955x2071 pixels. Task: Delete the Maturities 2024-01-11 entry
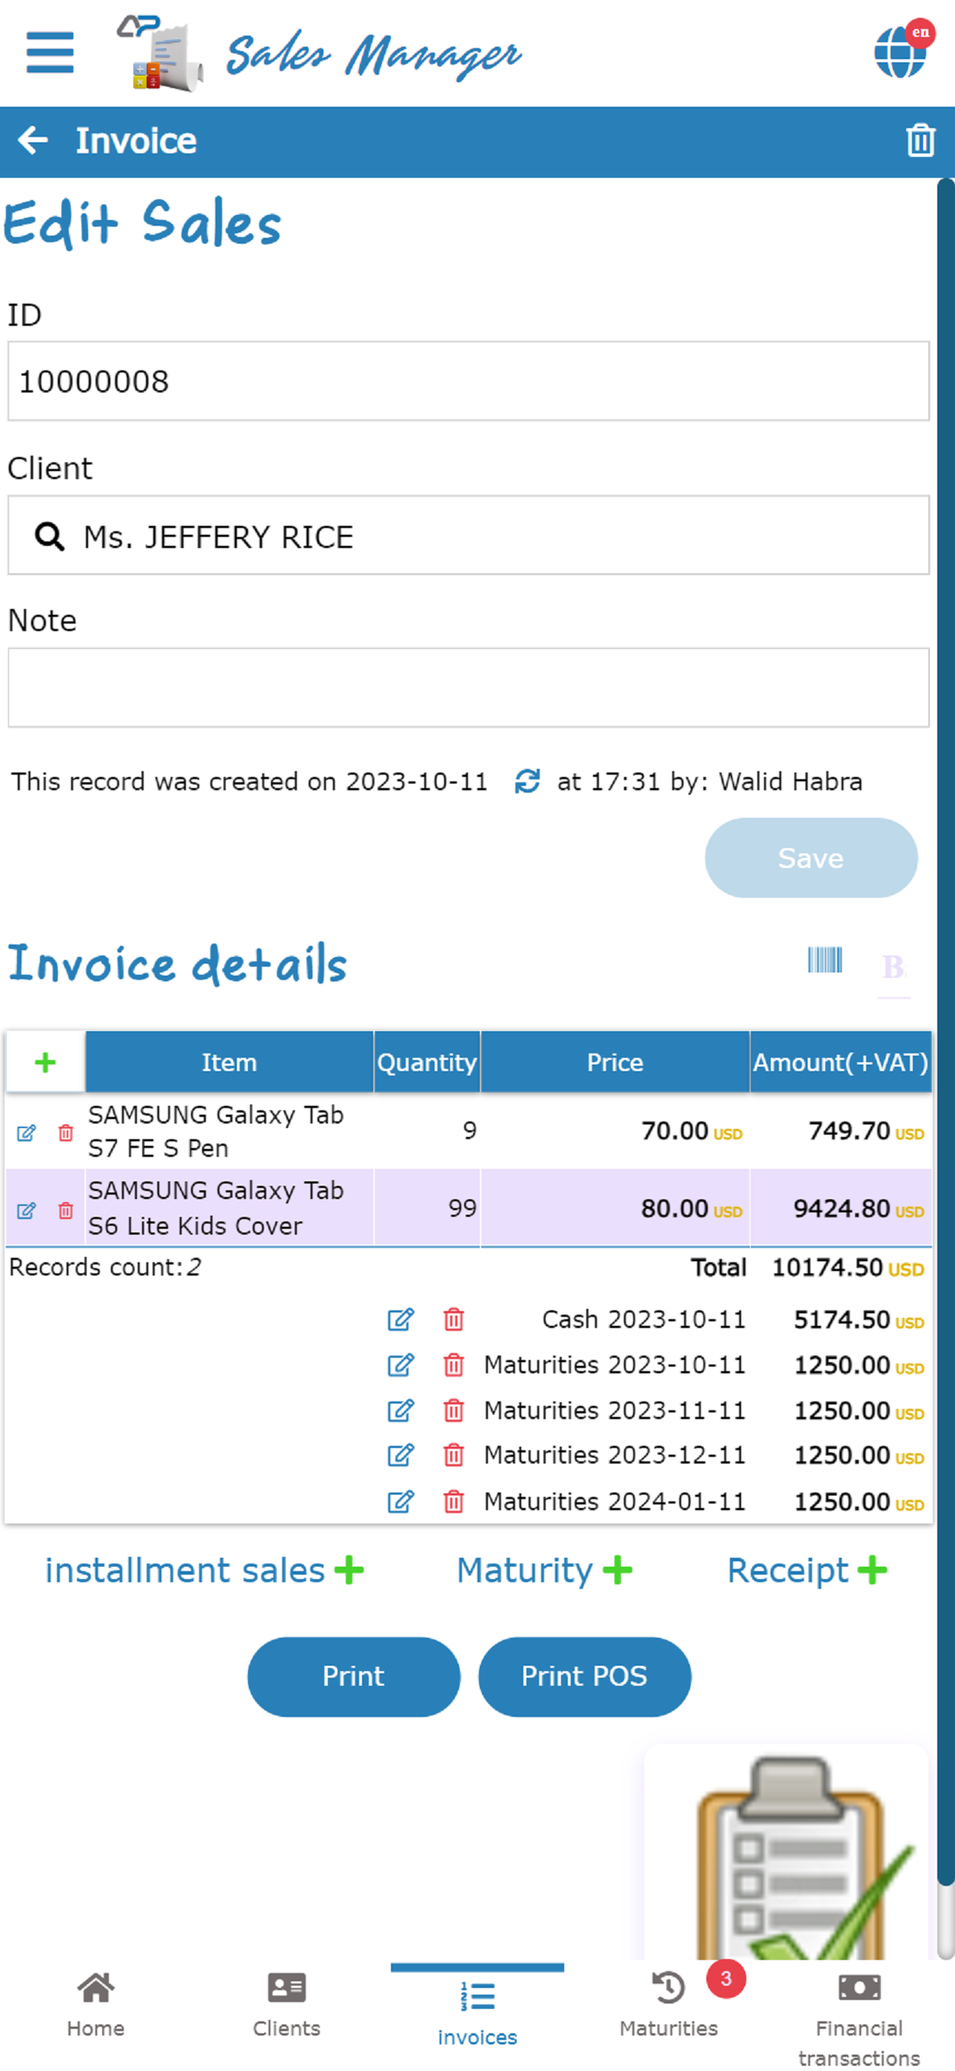(453, 1501)
